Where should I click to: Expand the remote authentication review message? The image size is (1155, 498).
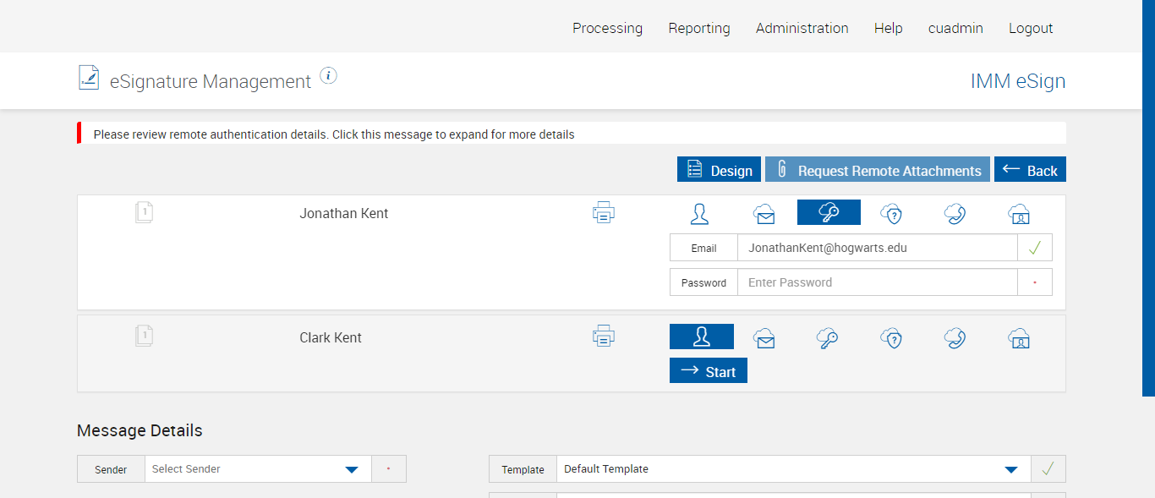click(x=334, y=134)
